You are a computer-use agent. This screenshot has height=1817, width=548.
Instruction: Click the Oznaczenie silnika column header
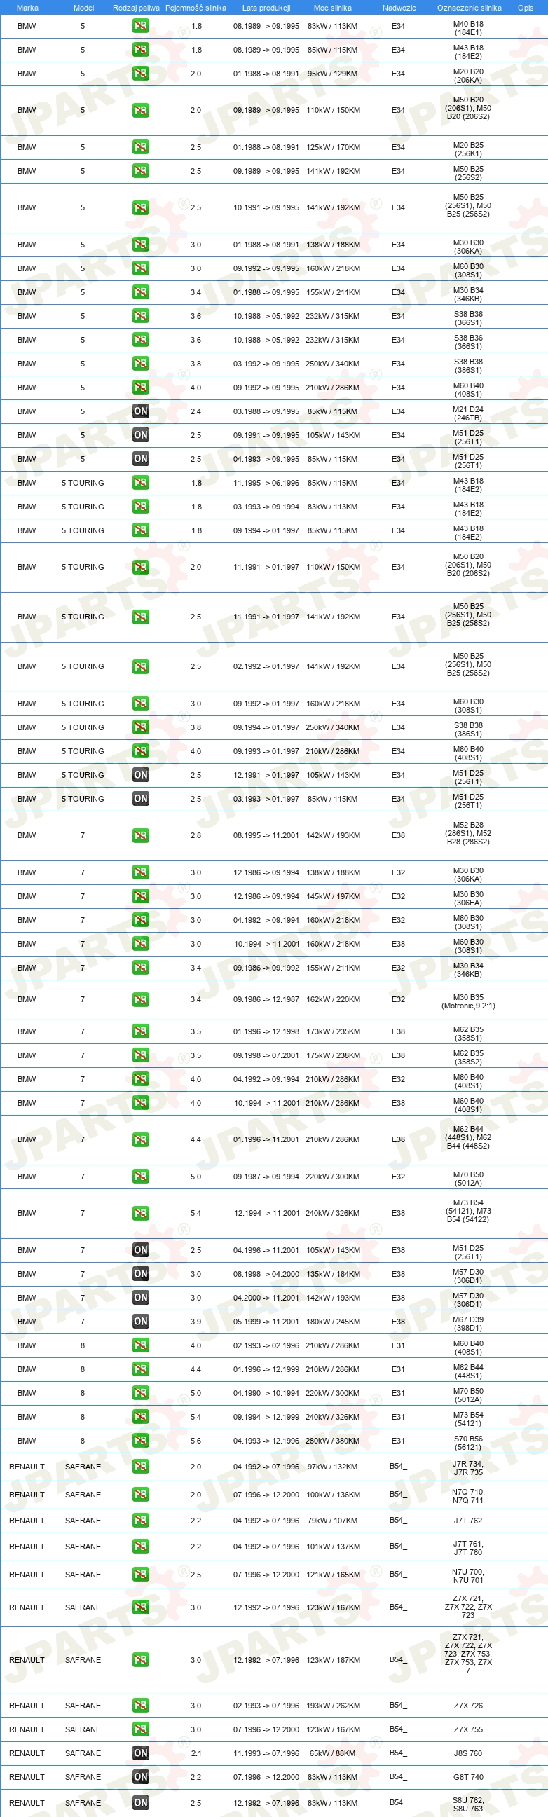(x=469, y=8)
